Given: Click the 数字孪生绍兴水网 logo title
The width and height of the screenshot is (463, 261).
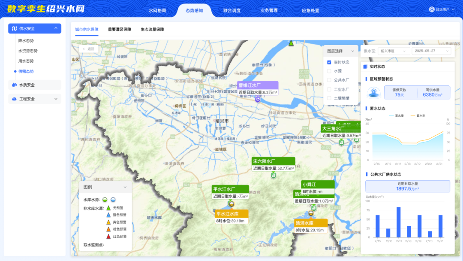Looking at the screenshot, I should (46, 9).
